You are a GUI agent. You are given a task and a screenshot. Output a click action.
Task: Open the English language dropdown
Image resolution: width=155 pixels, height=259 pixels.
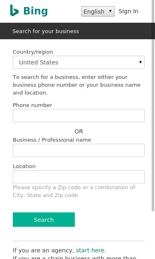click(x=98, y=12)
